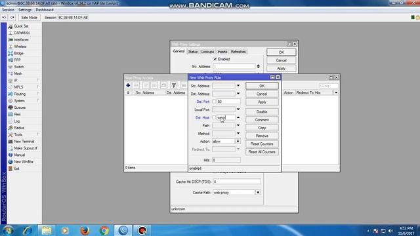420x236 pixels.
Task: Click filter icon in Web Proxy Access
Action: [x=173, y=85]
